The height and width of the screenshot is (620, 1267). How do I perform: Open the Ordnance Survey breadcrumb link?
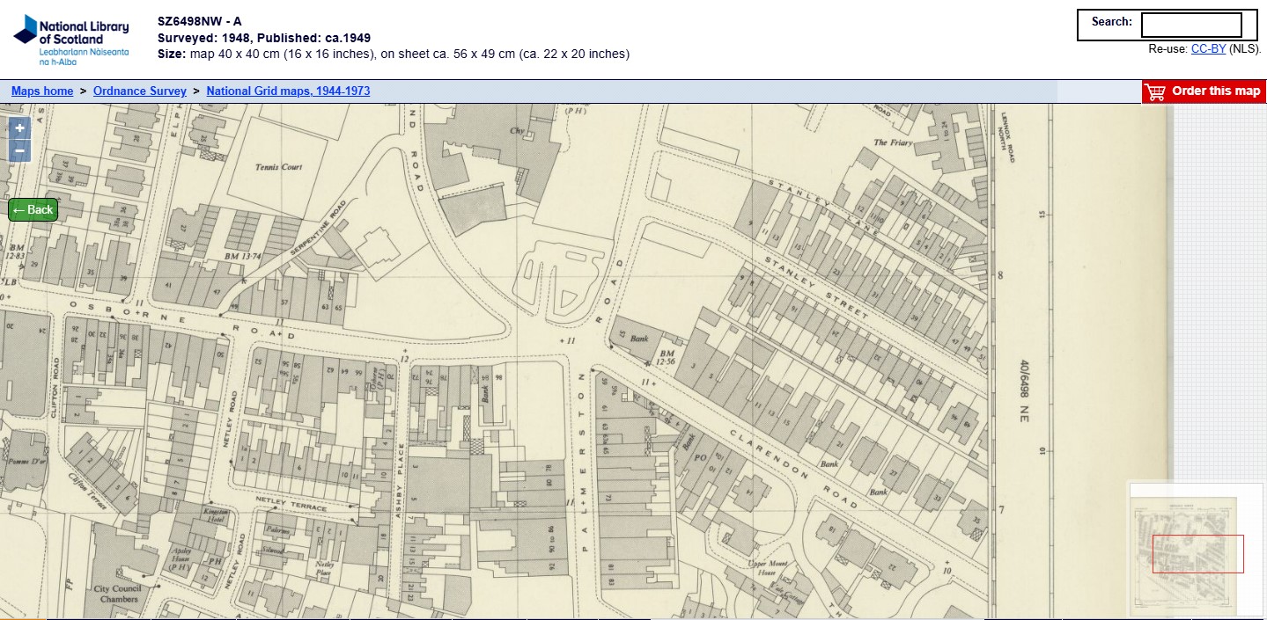click(139, 91)
